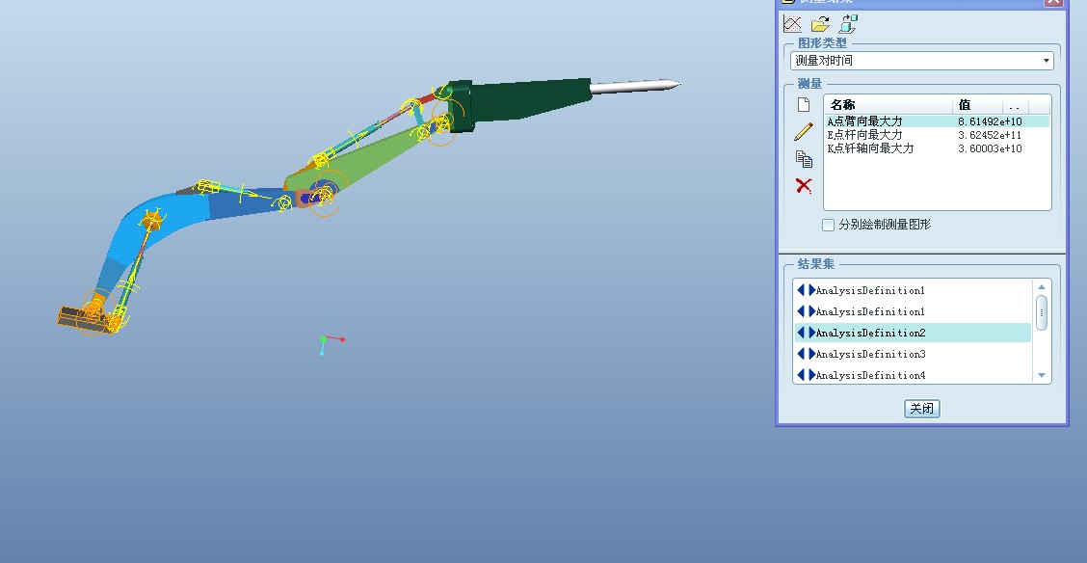Close the measure results dialog window
Screen dimensions: 1087x563
coord(1053,1)
